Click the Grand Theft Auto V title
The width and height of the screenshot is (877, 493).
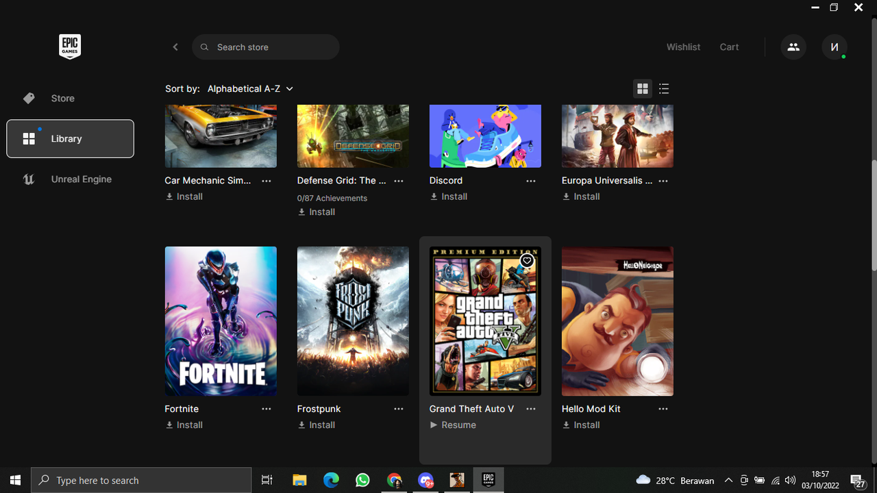[x=471, y=409]
